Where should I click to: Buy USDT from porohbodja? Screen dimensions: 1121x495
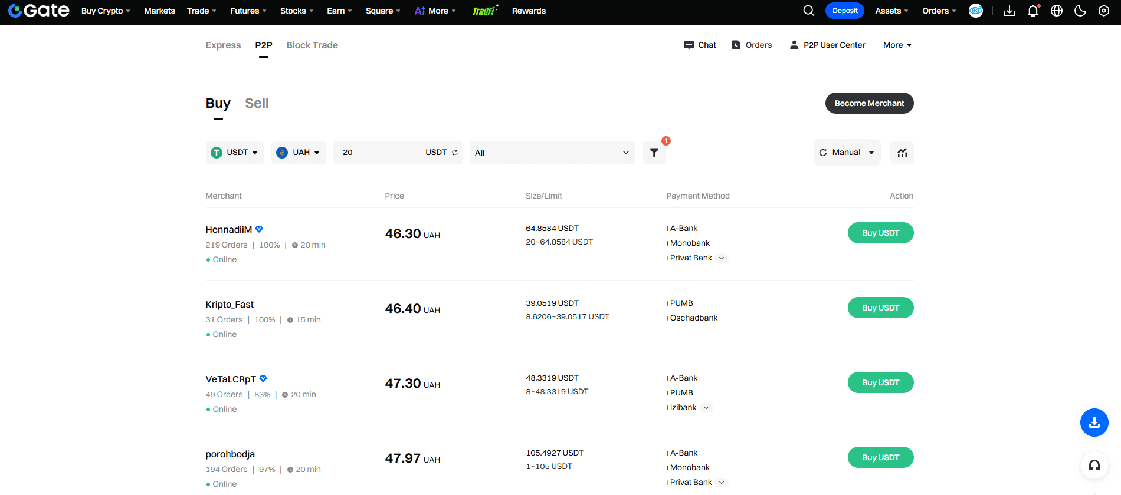tap(881, 457)
